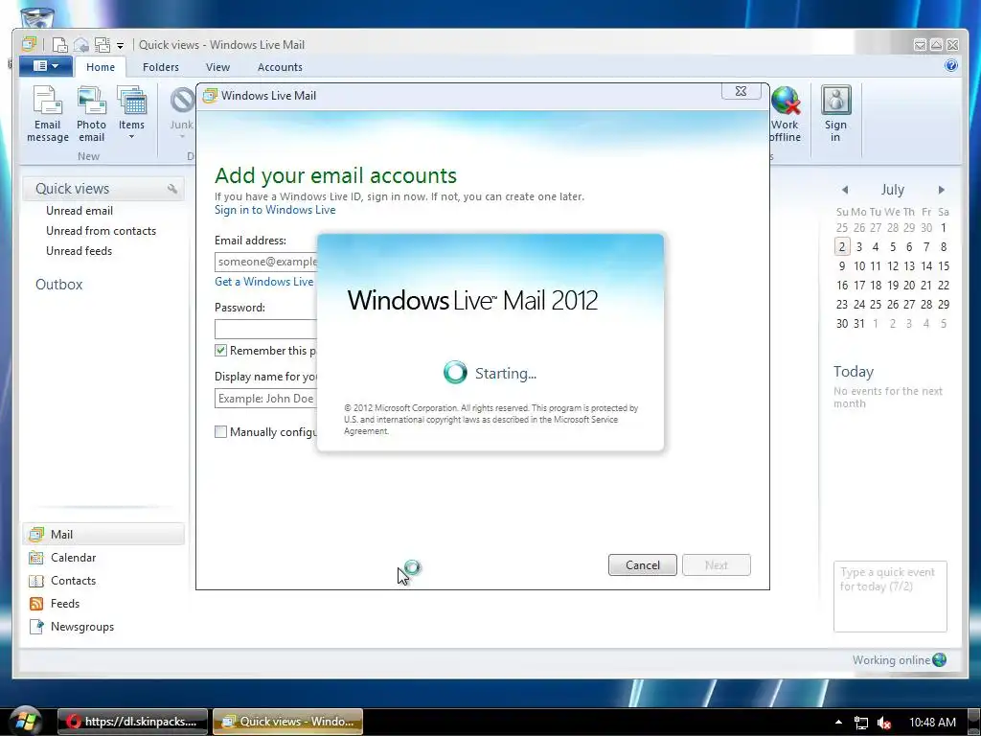Go to next month in calendar
Screen dimensions: 981x736
click(941, 190)
